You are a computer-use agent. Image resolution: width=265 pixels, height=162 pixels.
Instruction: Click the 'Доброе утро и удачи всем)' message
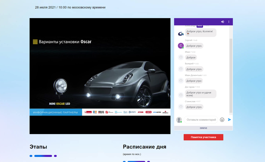pyautogui.click(x=201, y=94)
